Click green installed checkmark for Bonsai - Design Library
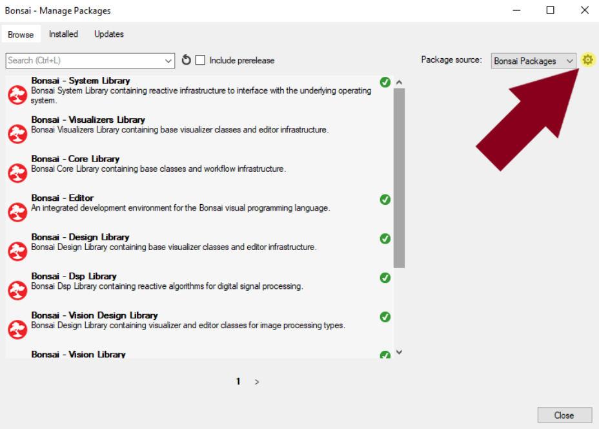 click(x=385, y=238)
